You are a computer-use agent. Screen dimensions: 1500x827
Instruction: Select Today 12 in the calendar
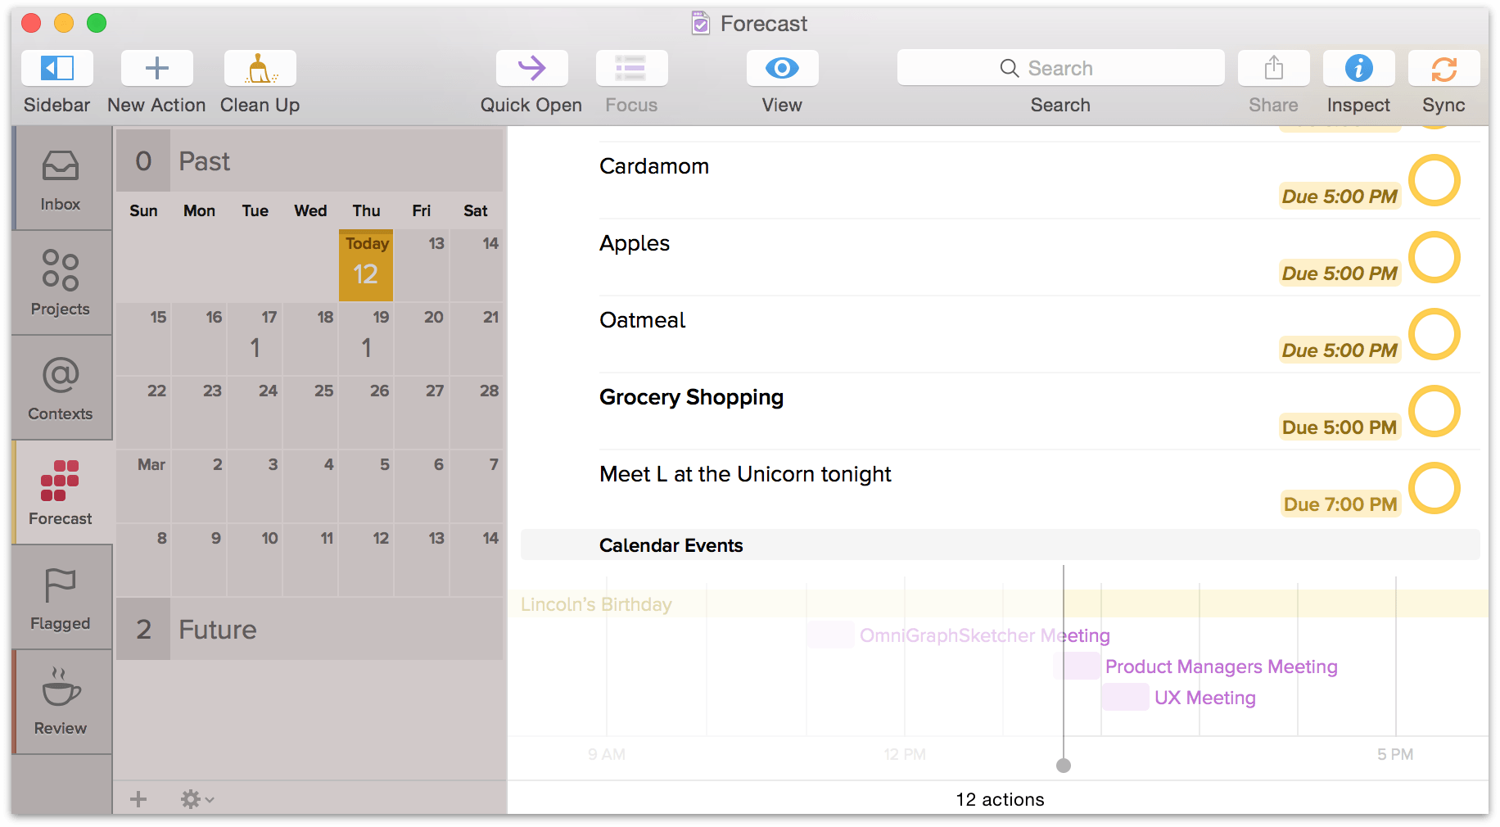[x=366, y=265]
